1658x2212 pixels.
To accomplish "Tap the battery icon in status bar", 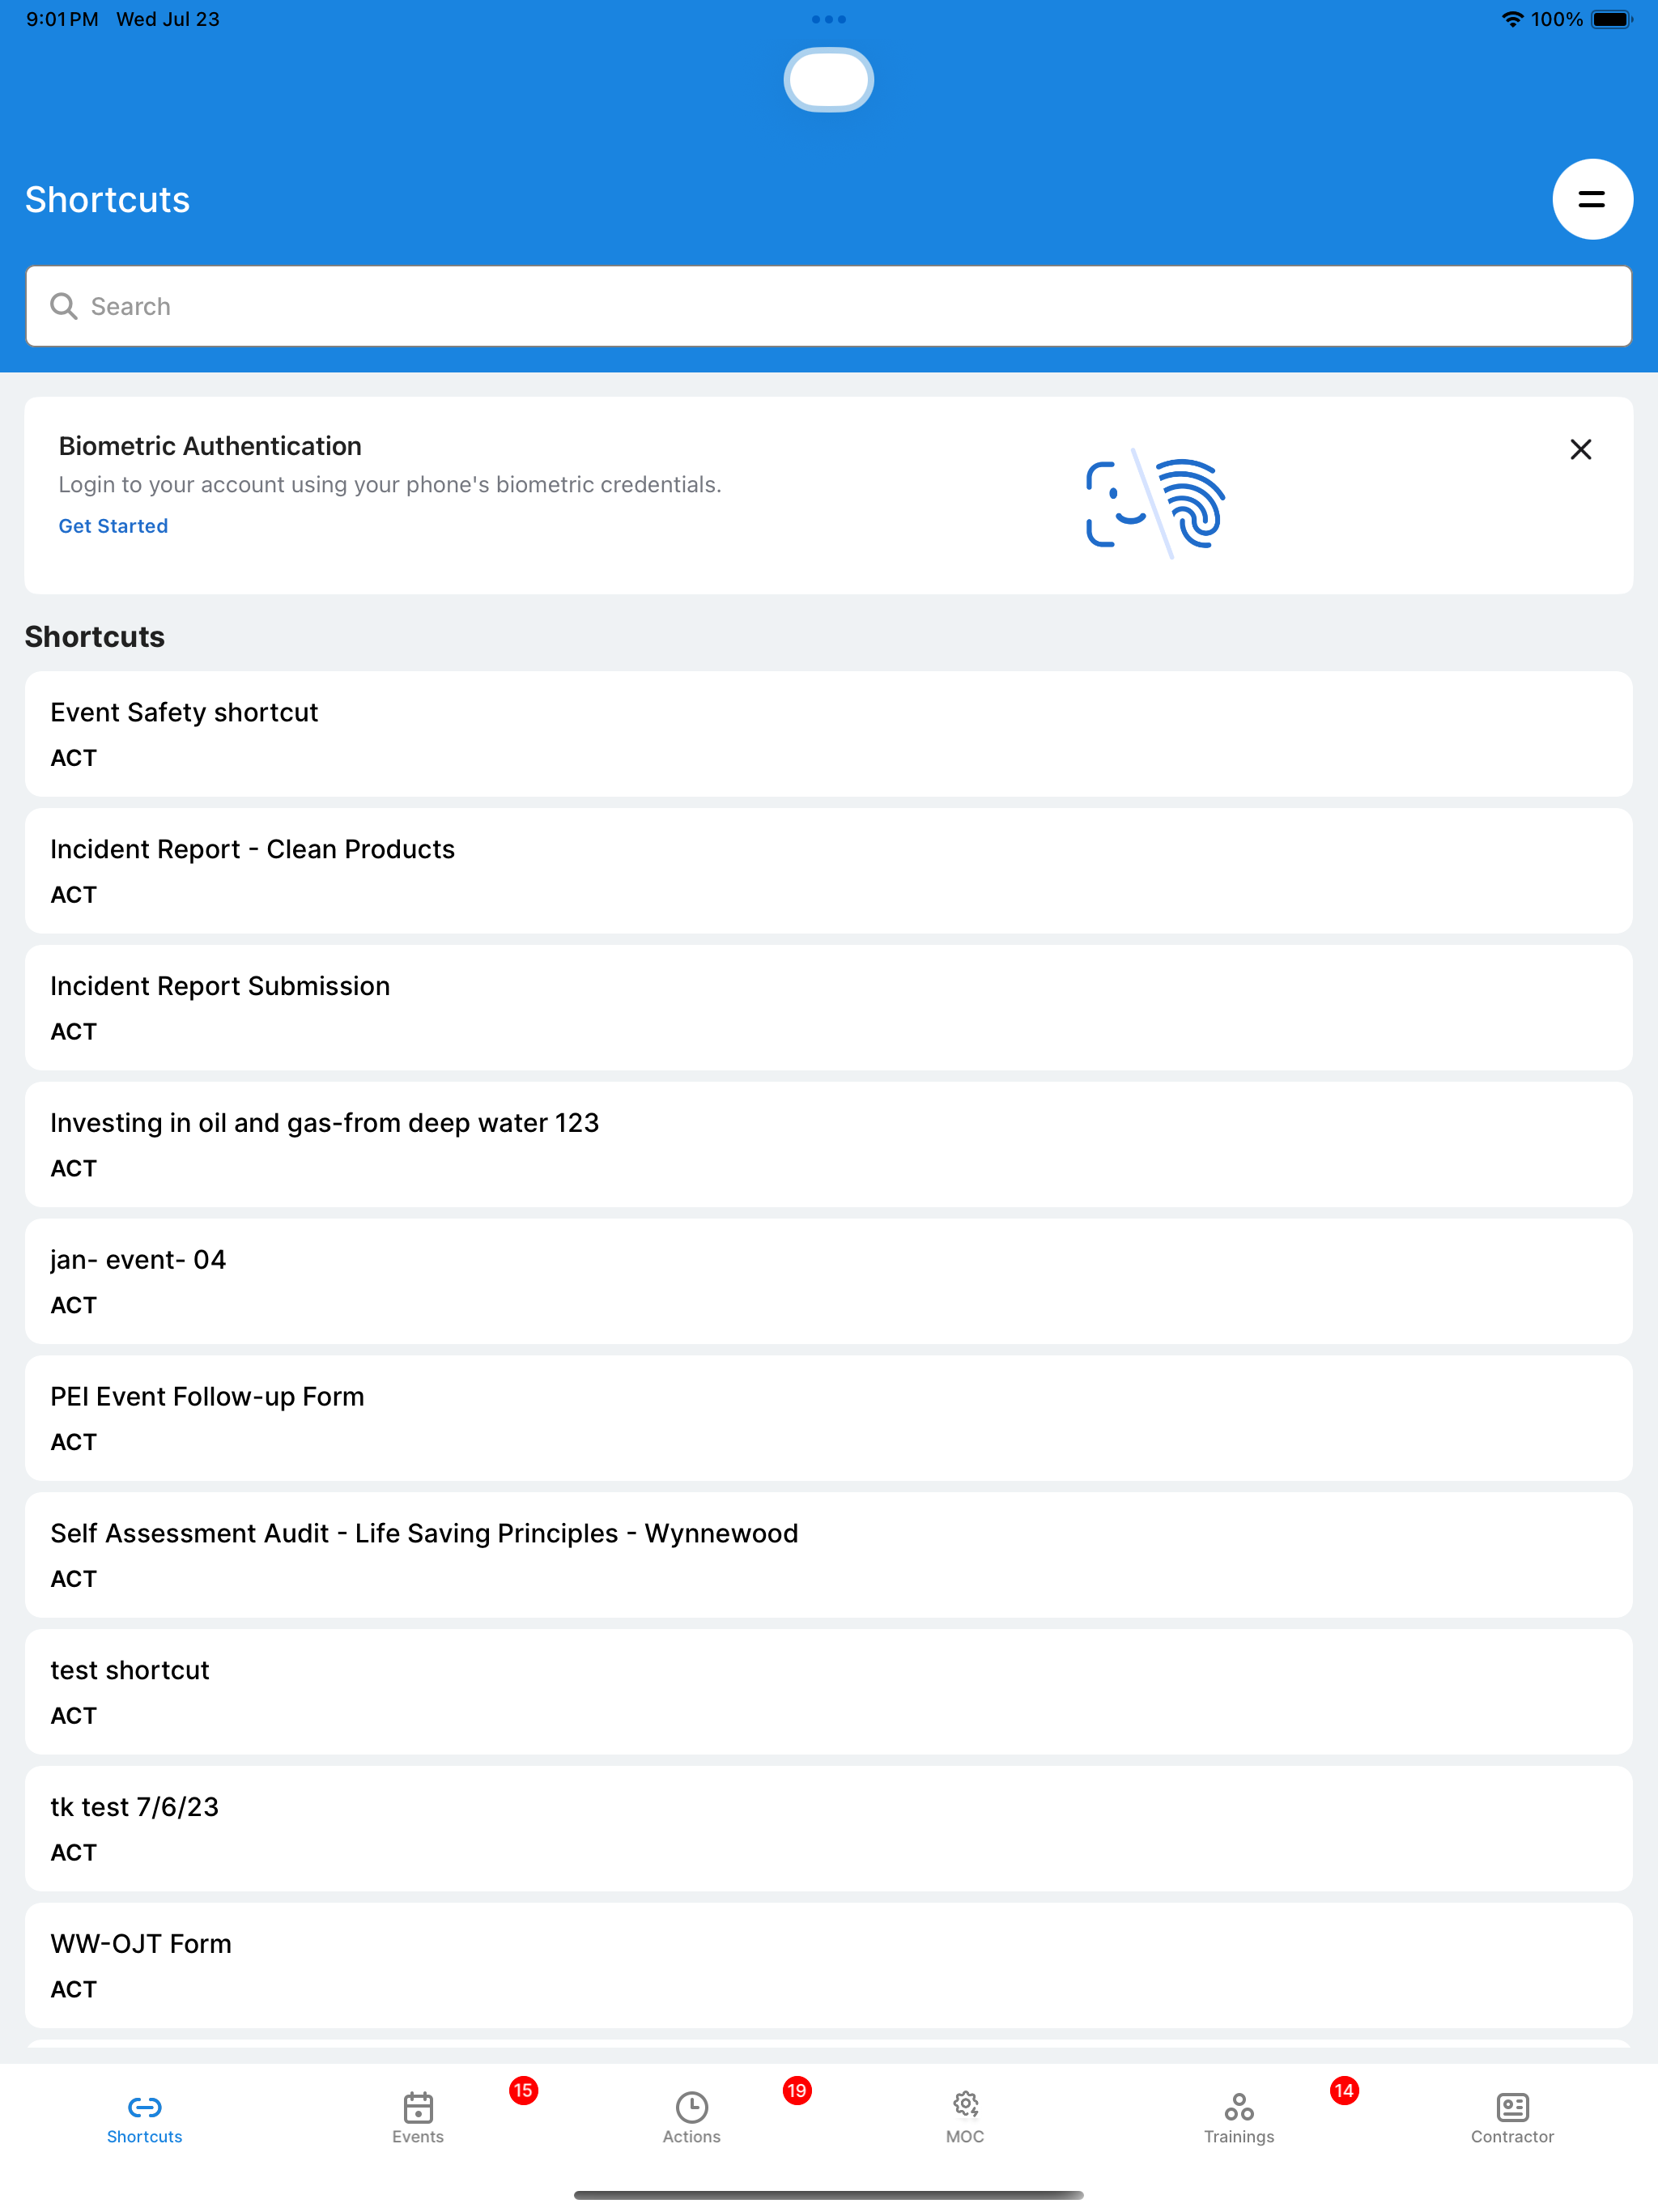I will point(1611,19).
